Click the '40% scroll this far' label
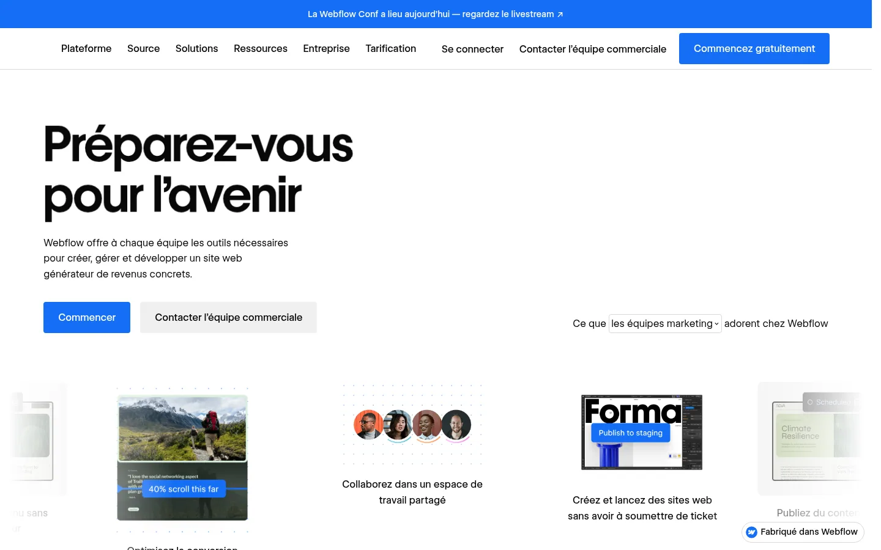881x550 pixels. pyautogui.click(x=184, y=489)
